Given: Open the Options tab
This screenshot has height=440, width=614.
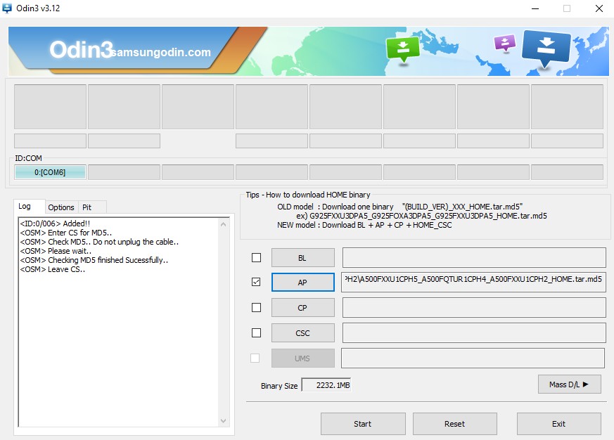Looking at the screenshot, I should coord(61,207).
